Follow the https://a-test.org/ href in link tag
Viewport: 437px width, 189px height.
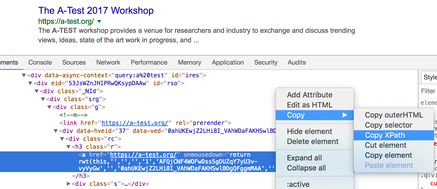point(135,123)
